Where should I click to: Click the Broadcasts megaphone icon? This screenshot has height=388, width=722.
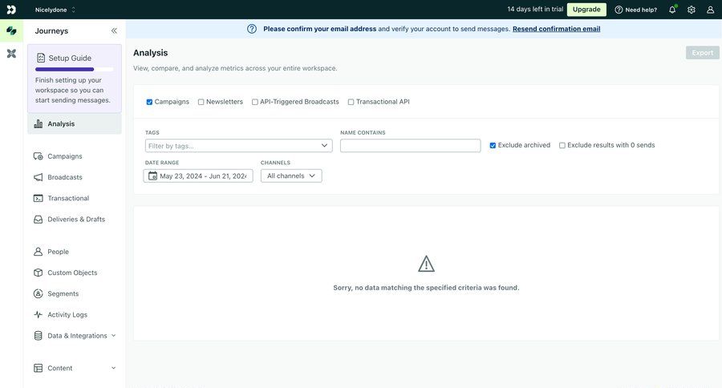pyautogui.click(x=39, y=177)
